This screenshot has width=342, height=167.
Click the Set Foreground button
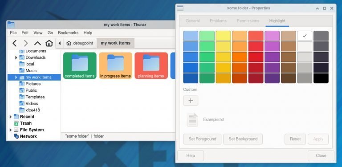tap(202, 139)
